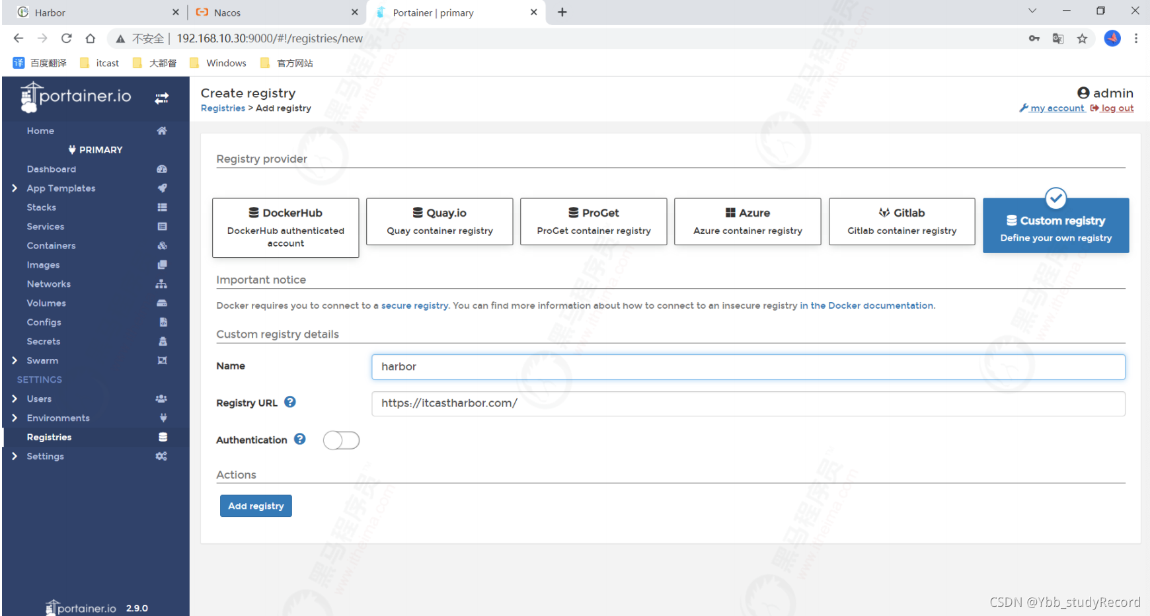Click the Dashboard gauge icon
The width and height of the screenshot is (1150, 616).
[x=162, y=169]
